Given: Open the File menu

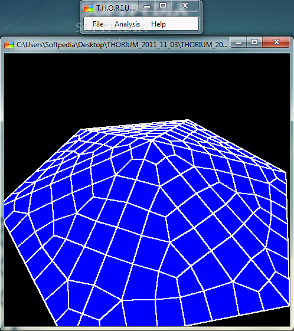Looking at the screenshot, I should (98, 24).
